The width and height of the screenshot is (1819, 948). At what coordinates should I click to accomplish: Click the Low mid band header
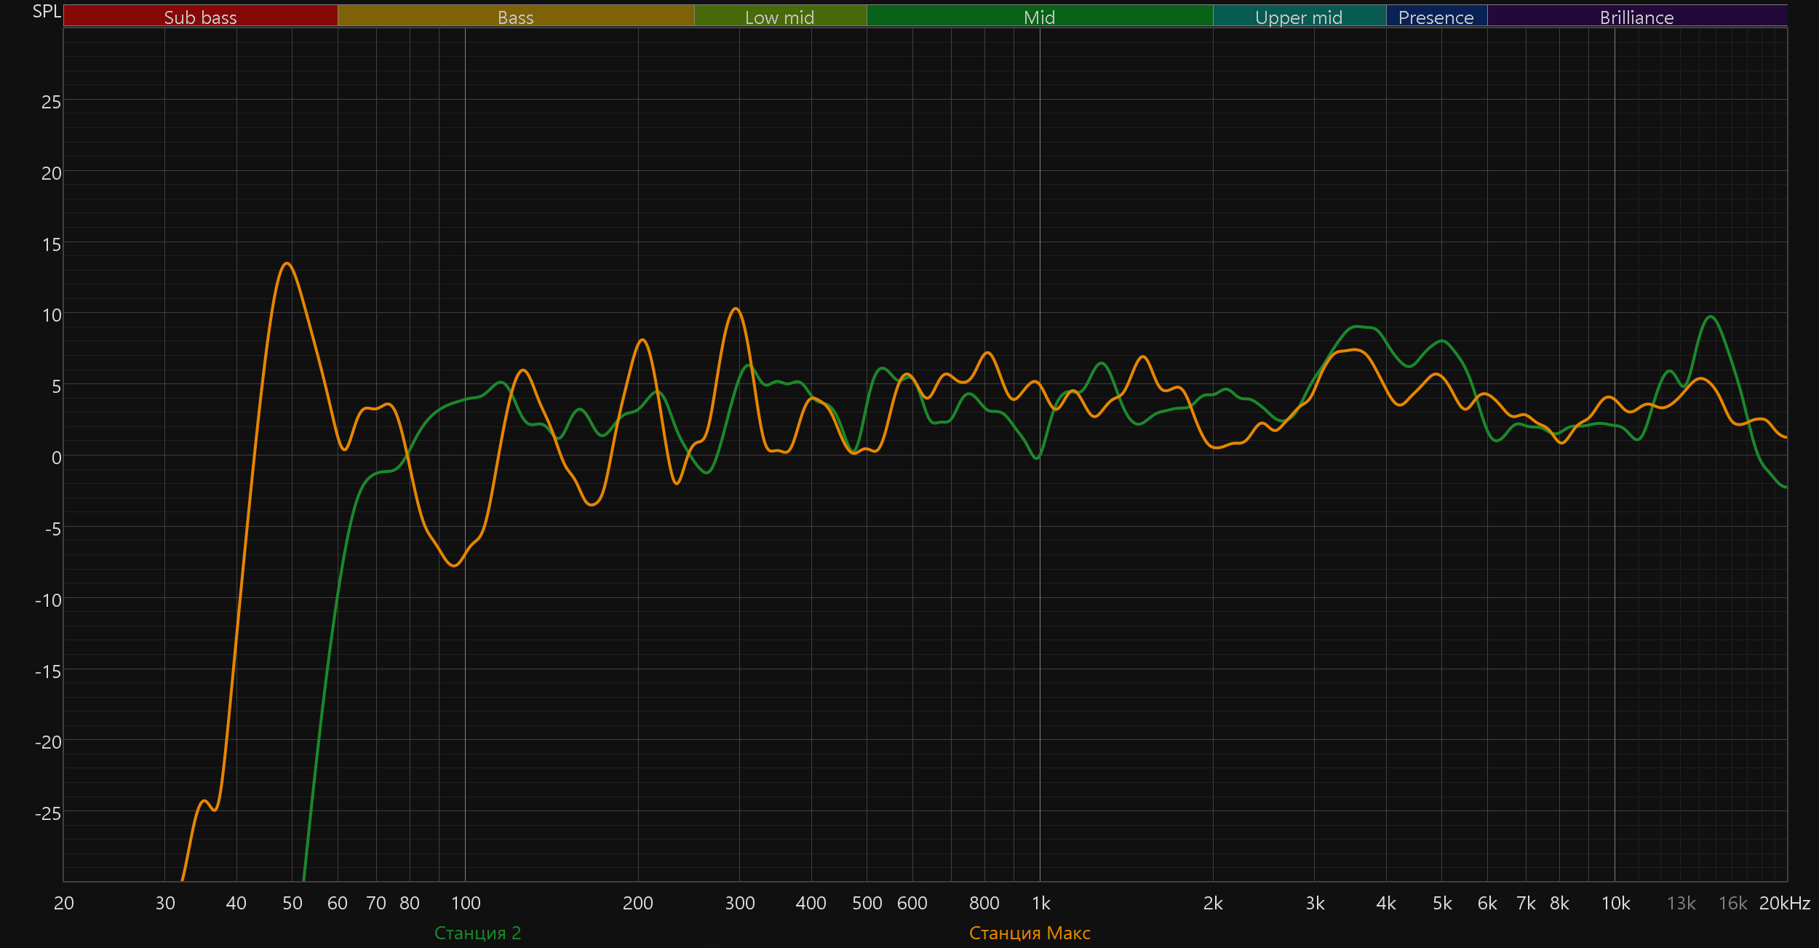coord(779,17)
